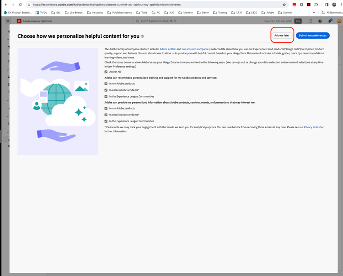Open the Instances bookmarks folder
This screenshot has width=343, height=276.
[x=95, y=13]
